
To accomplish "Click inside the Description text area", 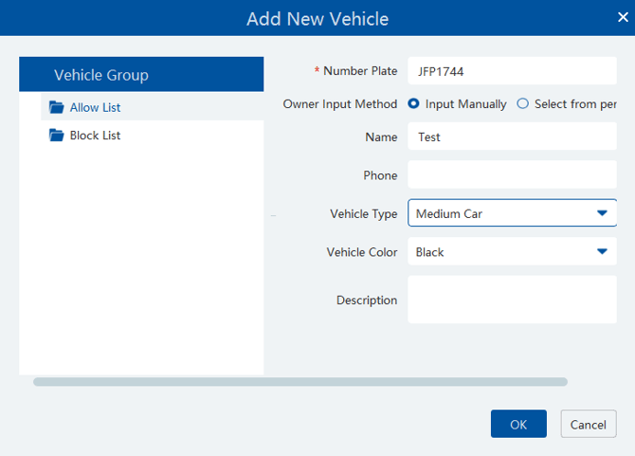I will tap(512, 300).
